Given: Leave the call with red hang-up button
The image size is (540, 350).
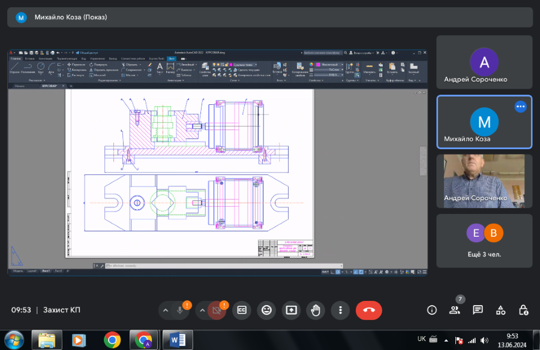Looking at the screenshot, I should coord(369,310).
